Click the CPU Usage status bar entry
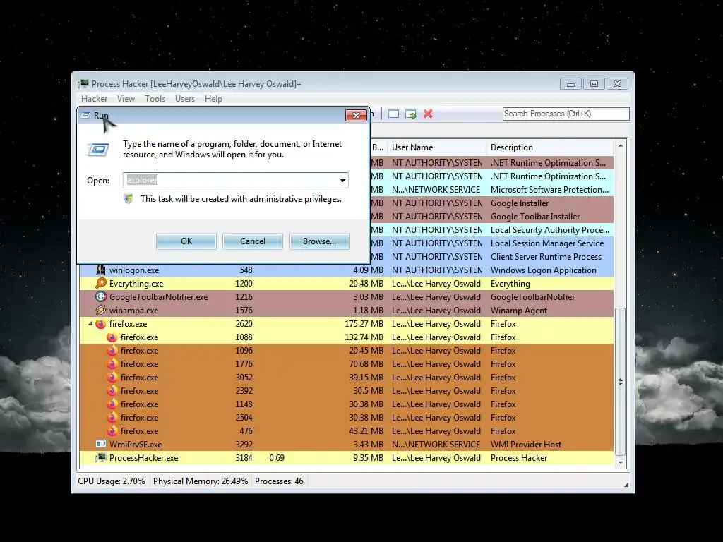The width and height of the screenshot is (723, 542). pyautogui.click(x=111, y=481)
